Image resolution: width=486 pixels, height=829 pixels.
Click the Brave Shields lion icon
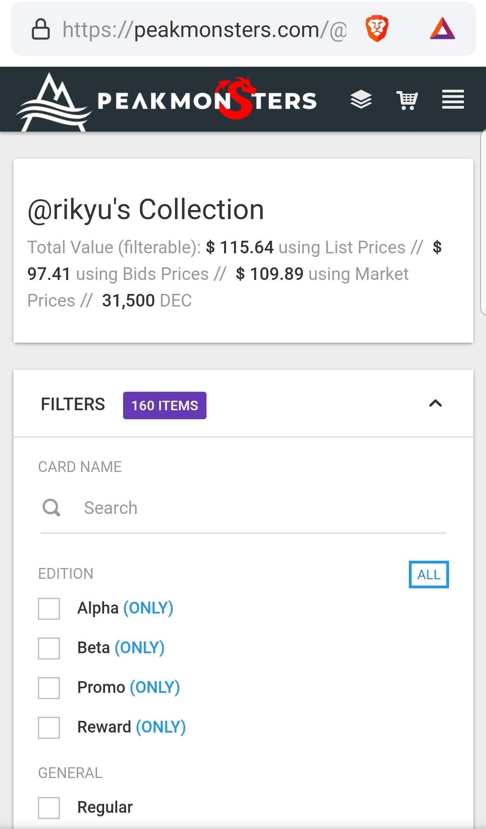click(x=377, y=28)
